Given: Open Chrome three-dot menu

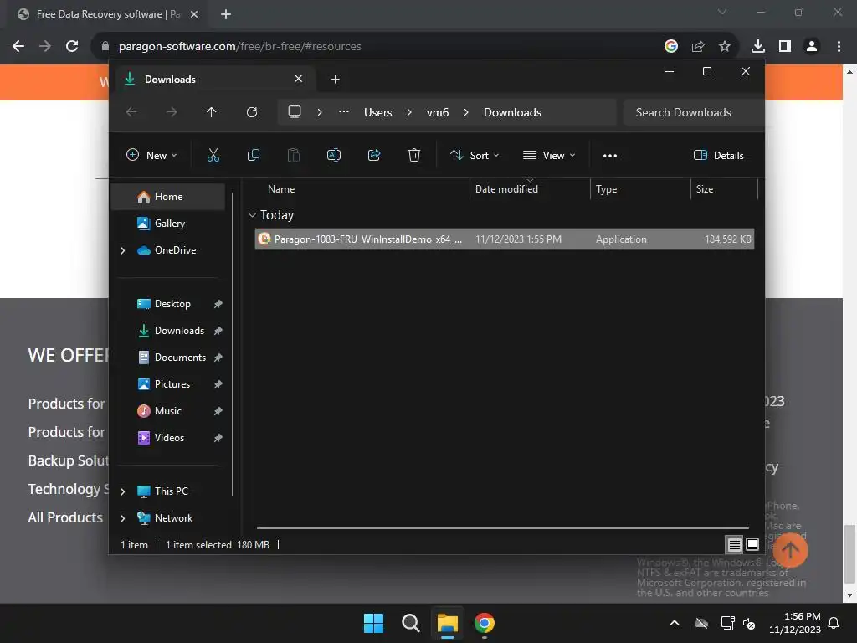Looking at the screenshot, I should coord(839,46).
